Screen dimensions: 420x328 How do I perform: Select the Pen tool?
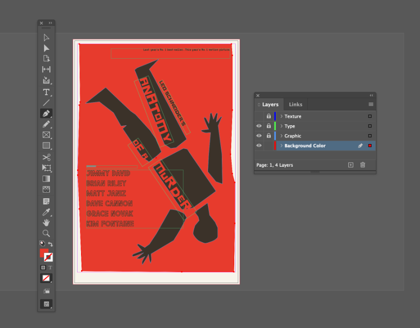pos(46,113)
